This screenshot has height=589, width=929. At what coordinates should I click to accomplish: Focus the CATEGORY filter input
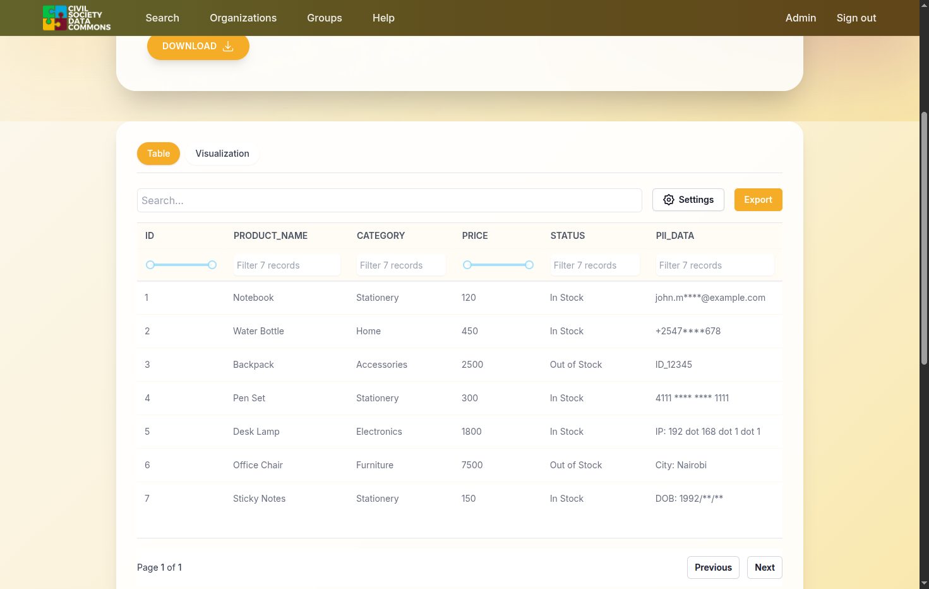point(401,265)
